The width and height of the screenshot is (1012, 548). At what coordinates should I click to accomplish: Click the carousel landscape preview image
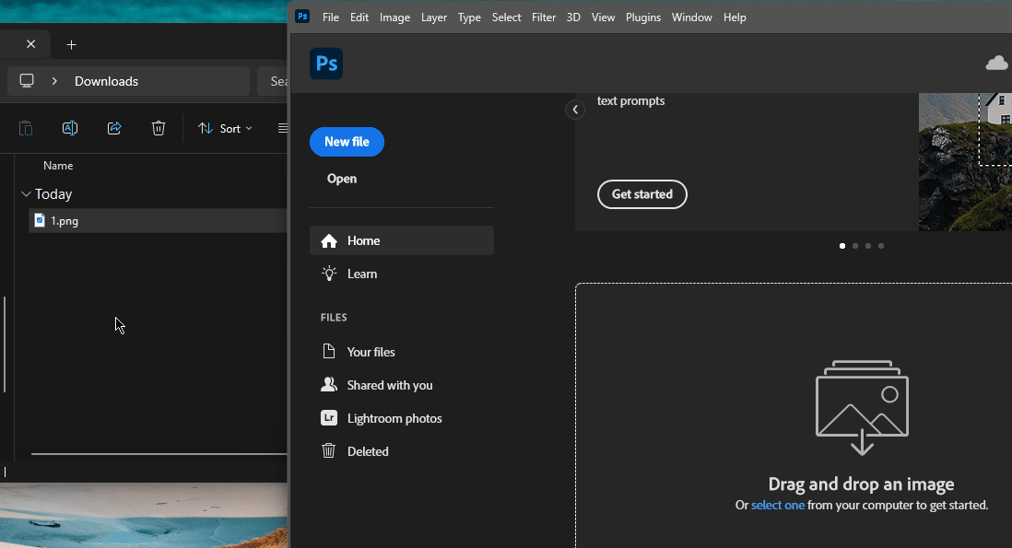966,162
